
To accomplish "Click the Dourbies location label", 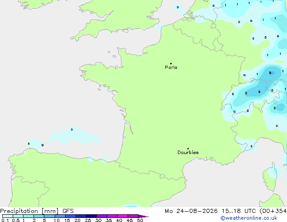I will coord(188,152).
